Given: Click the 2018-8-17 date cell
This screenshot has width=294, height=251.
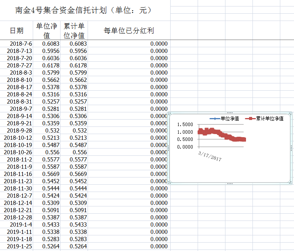Looking at the screenshot, I should pyautogui.click(x=16, y=87).
